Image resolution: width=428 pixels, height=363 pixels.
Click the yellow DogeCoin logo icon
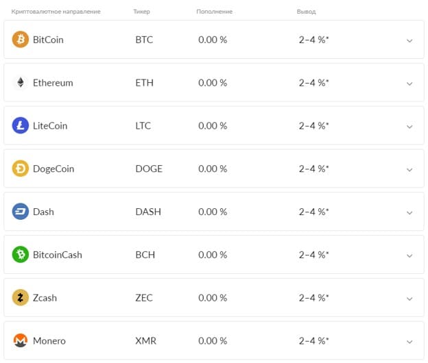pyautogui.click(x=21, y=168)
